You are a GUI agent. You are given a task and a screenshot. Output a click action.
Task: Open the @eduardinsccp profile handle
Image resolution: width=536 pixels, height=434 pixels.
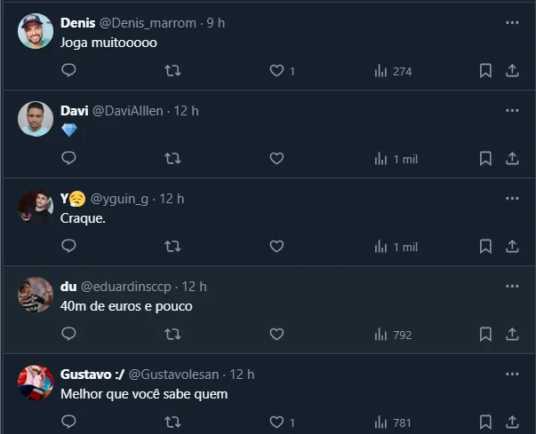(130, 287)
